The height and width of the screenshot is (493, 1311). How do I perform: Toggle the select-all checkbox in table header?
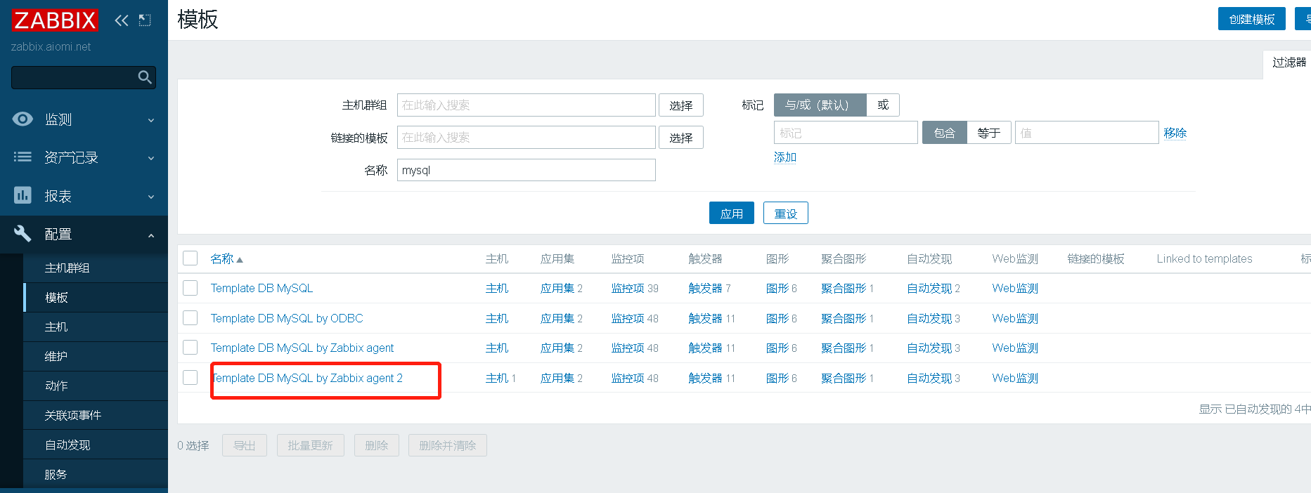pyautogui.click(x=190, y=258)
